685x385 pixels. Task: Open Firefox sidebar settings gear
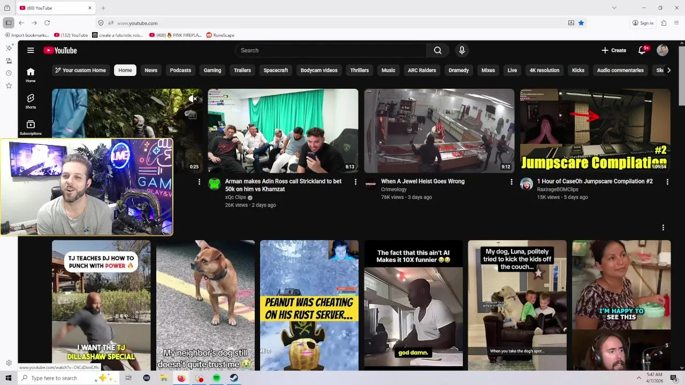pyautogui.click(x=9, y=363)
